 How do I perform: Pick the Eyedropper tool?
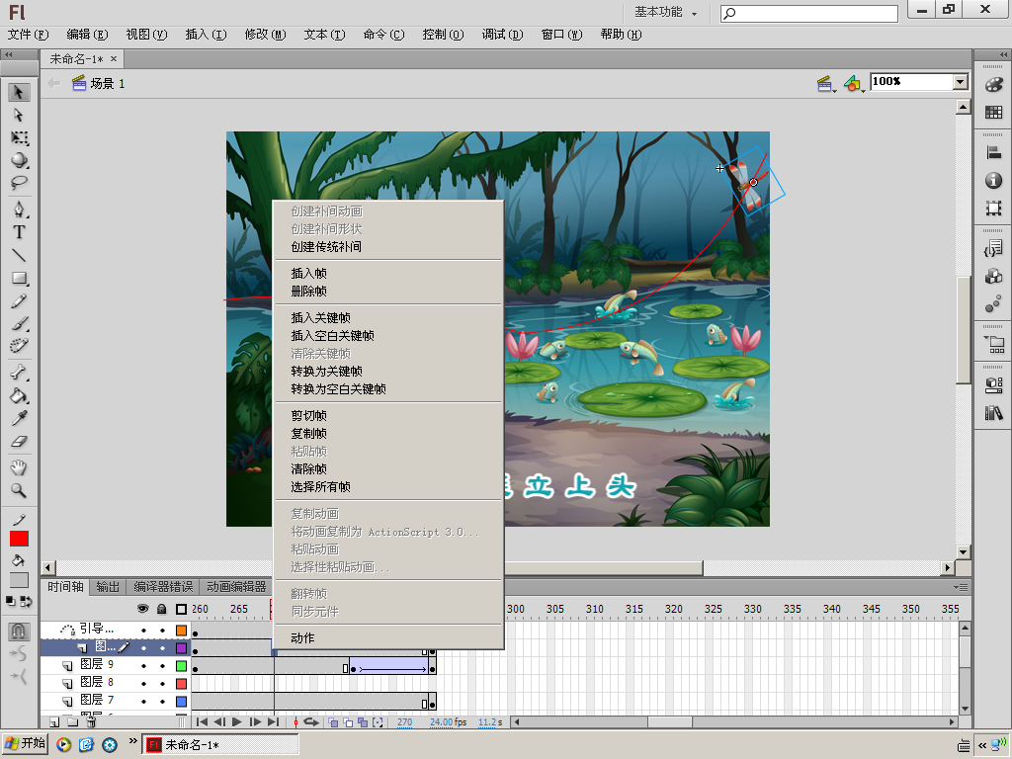[x=19, y=418]
